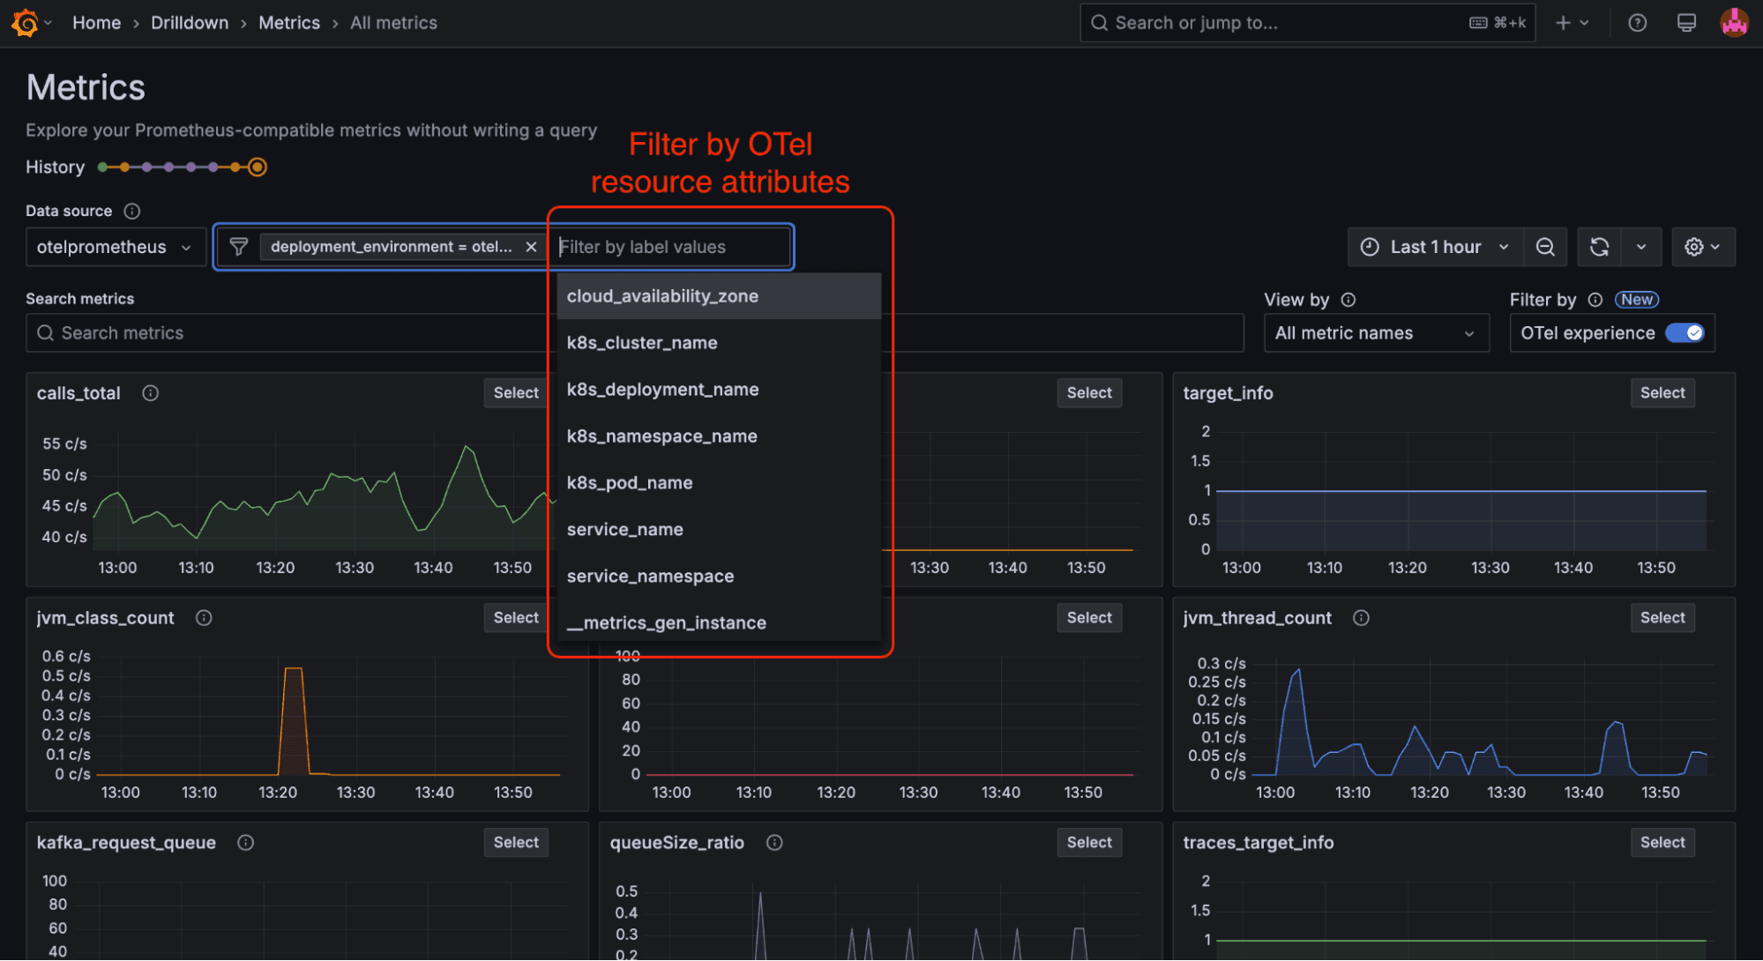This screenshot has height=961, width=1763.
Task: Refresh the dashboard with the refresh icon
Action: pyautogui.click(x=1599, y=247)
